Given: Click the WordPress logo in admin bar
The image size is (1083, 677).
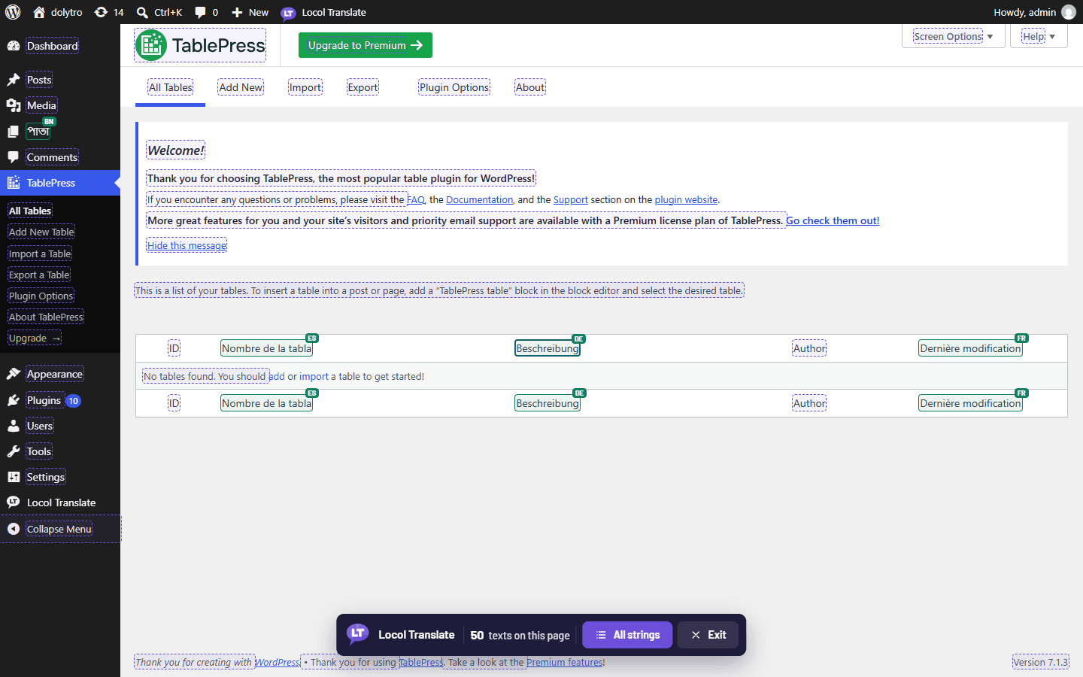Looking at the screenshot, I should pyautogui.click(x=13, y=12).
